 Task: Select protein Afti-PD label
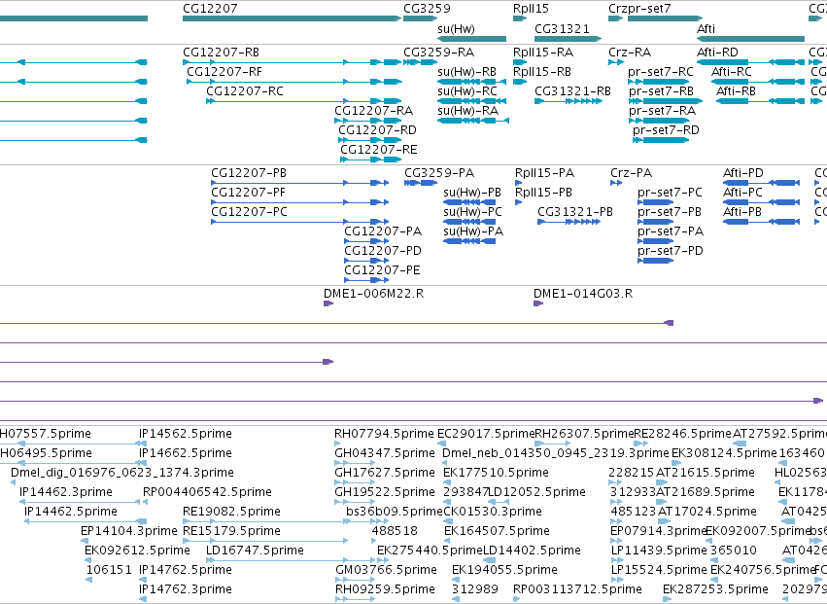click(x=743, y=173)
